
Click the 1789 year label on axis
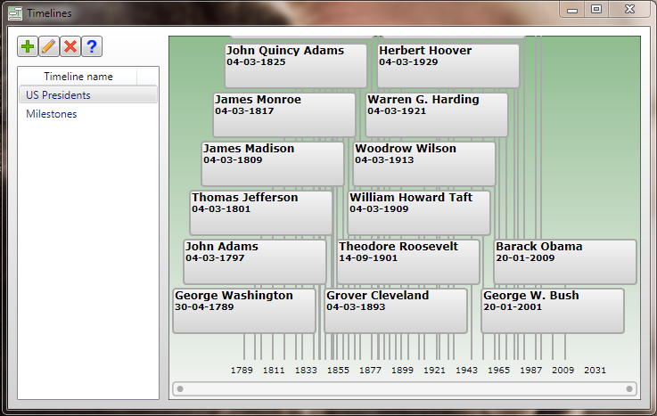242,370
